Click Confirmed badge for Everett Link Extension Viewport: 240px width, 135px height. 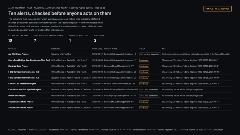[x=144, y=84]
